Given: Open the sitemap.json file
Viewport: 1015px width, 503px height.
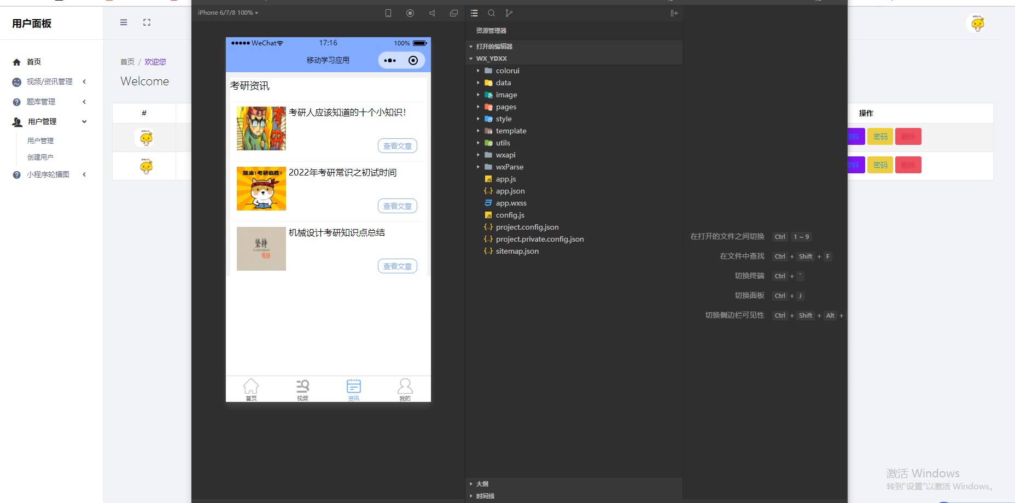Looking at the screenshot, I should click(574, 251).
